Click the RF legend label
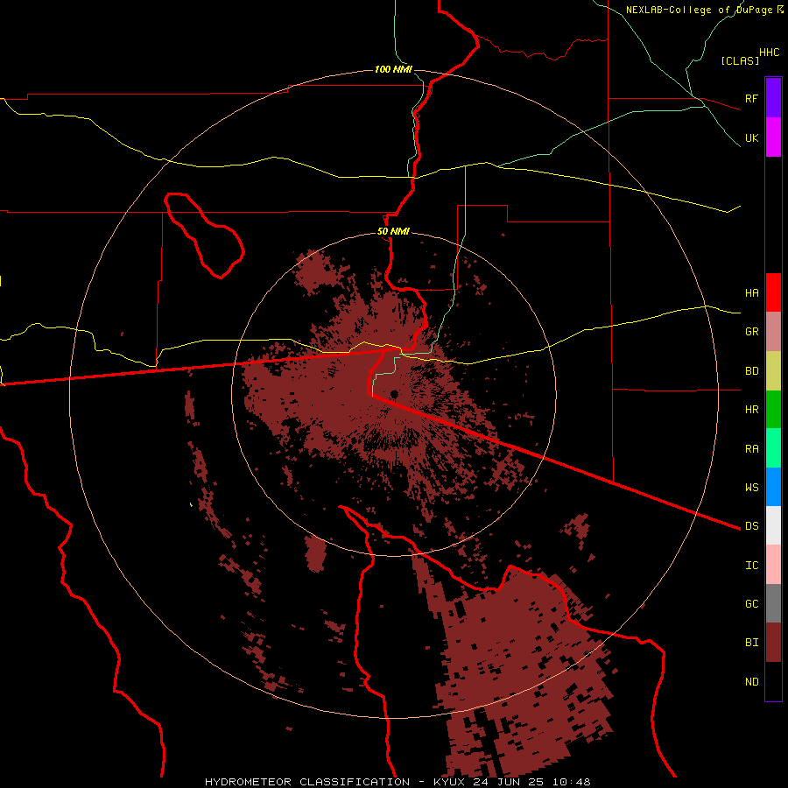 click(x=751, y=98)
